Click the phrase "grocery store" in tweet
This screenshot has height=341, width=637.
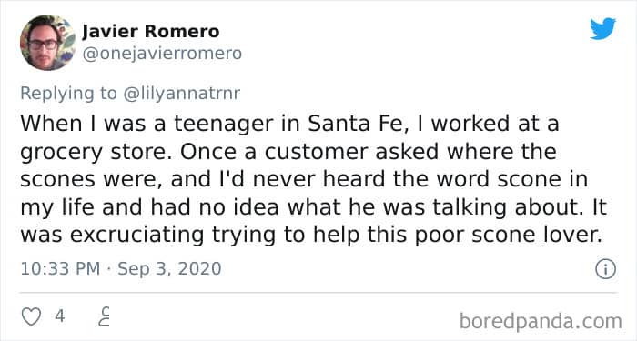97,153
